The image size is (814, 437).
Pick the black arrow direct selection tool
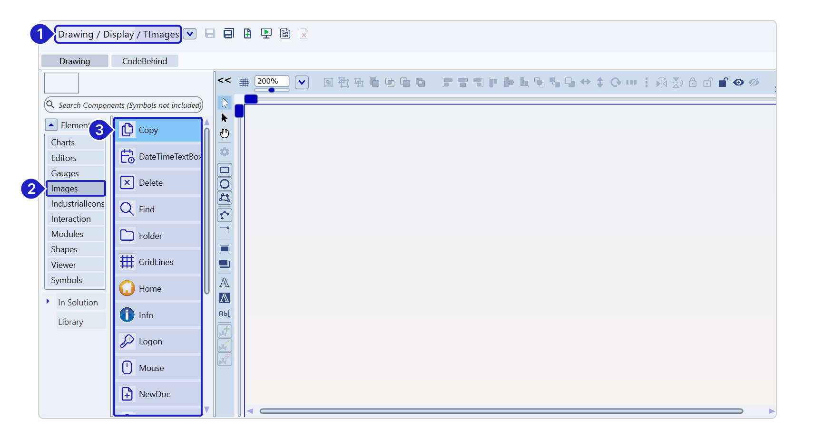pyautogui.click(x=225, y=118)
